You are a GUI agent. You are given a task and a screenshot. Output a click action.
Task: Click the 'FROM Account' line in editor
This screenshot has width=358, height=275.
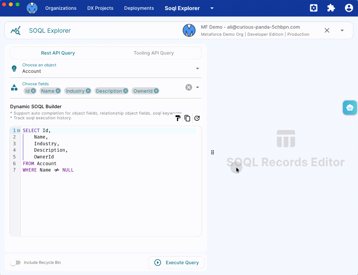[39, 163]
